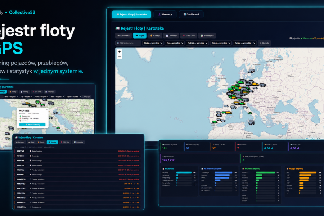
Task: Click the Otwórz kartotekę button in popup
Action: [x=32, y=125]
